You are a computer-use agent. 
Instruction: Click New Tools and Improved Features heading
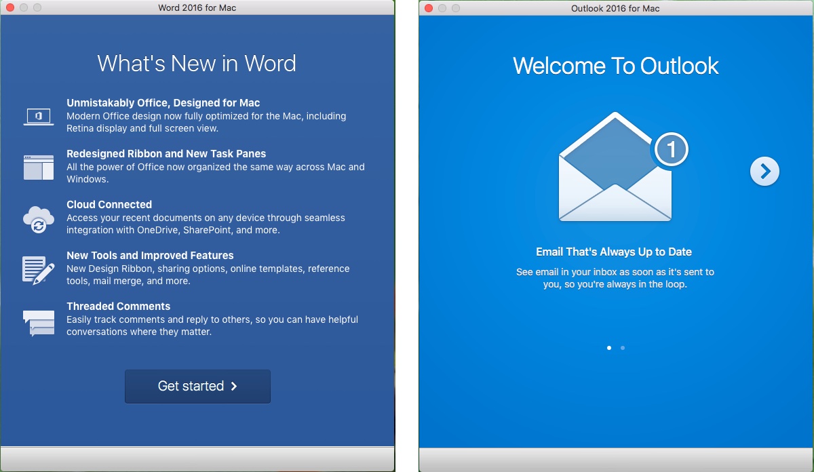150,256
